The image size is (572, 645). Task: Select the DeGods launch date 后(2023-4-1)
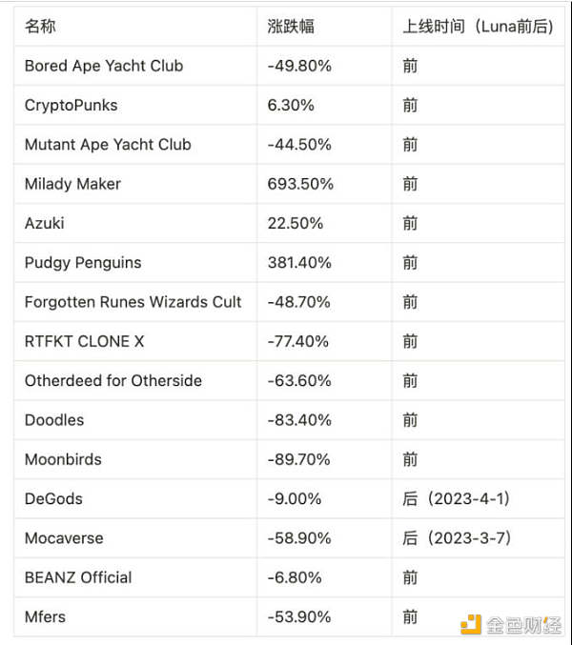457,498
